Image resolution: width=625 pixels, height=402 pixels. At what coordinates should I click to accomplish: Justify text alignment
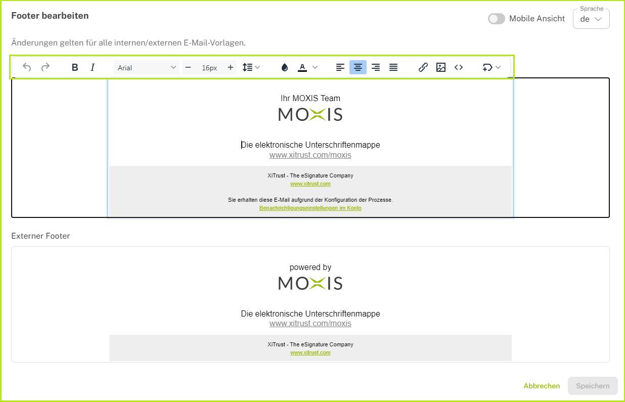tap(393, 67)
